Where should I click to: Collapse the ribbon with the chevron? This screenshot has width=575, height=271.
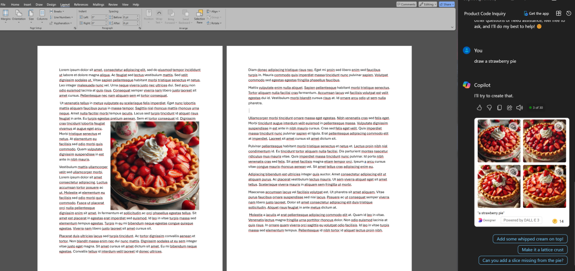tap(453, 28)
